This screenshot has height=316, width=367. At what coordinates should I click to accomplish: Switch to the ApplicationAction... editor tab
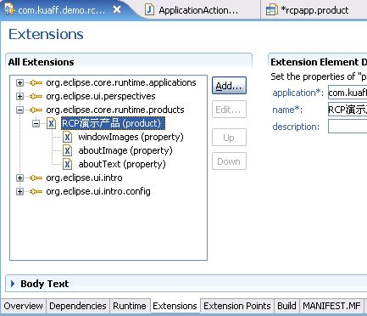pos(198,10)
